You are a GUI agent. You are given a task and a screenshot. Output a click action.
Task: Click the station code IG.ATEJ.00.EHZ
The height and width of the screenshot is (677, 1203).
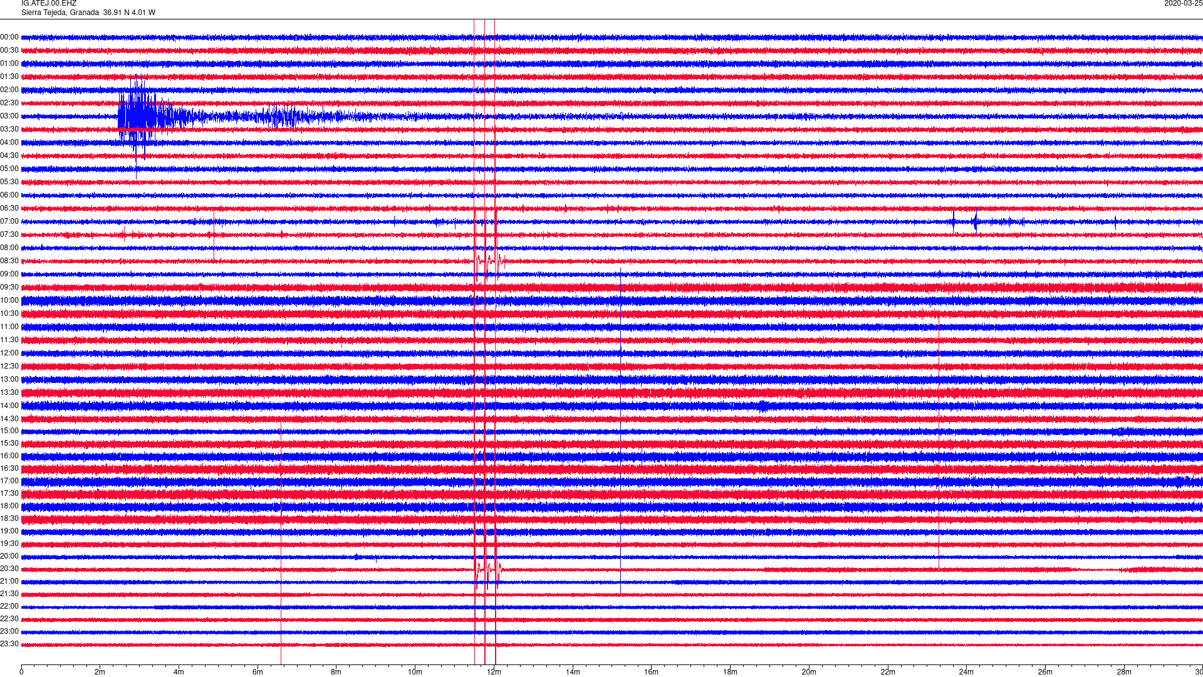tap(49, 4)
